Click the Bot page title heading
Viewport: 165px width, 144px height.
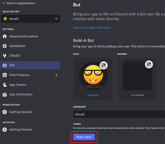point(77,5)
